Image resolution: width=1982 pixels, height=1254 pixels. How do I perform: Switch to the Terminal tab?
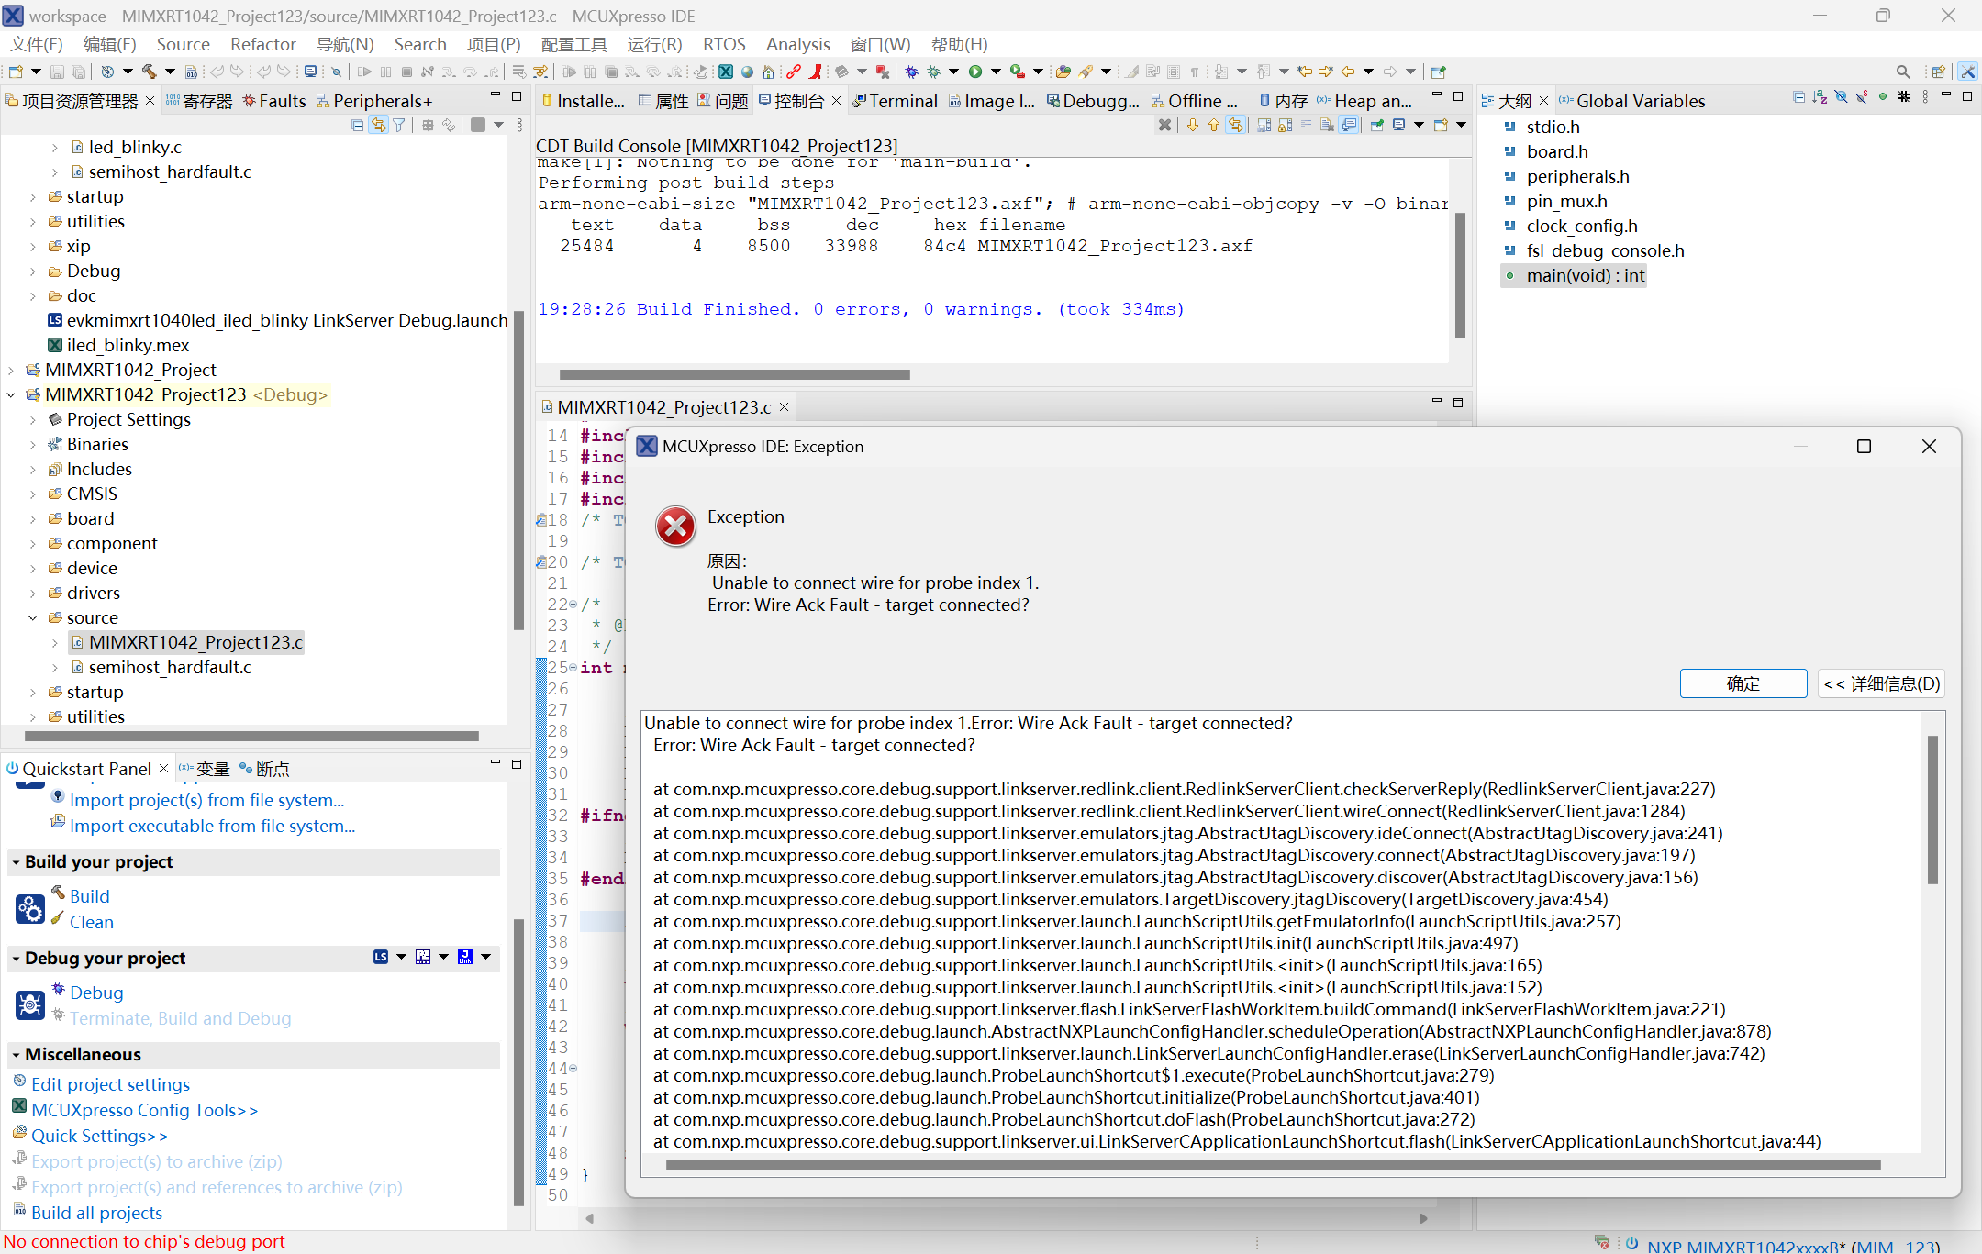coord(902,101)
